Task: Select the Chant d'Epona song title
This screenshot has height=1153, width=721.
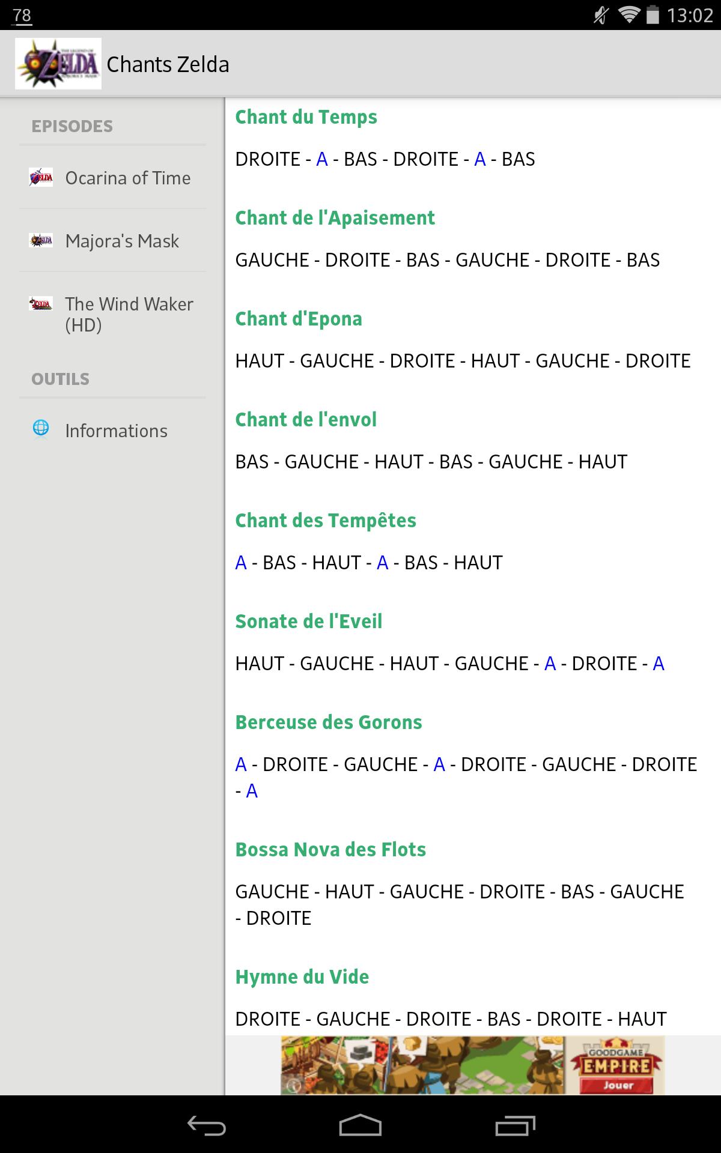Action: point(299,319)
